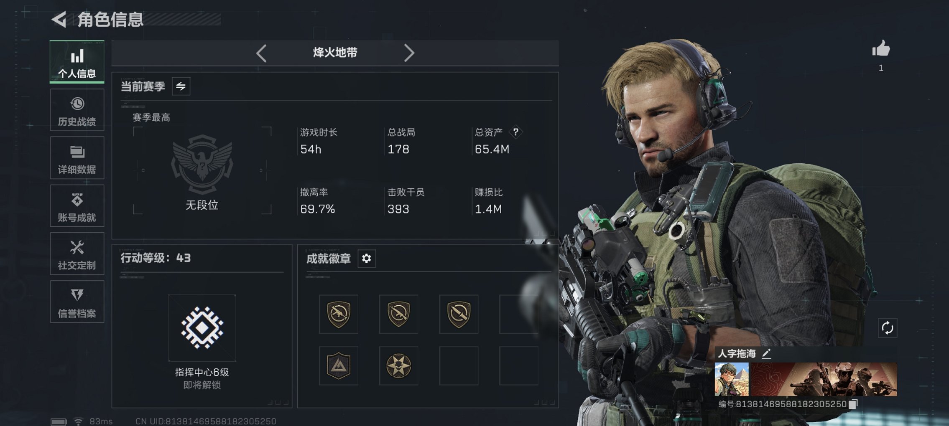Select the 指挥中心6级 unlock tile
The image size is (949, 426).
coord(202,328)
